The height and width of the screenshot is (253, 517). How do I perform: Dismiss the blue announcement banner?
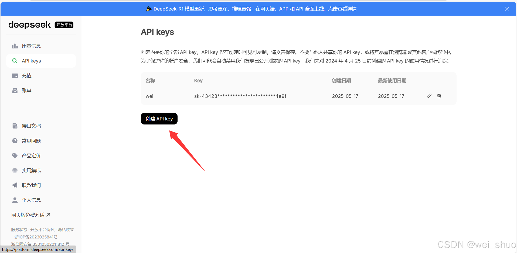coord(507,9)
